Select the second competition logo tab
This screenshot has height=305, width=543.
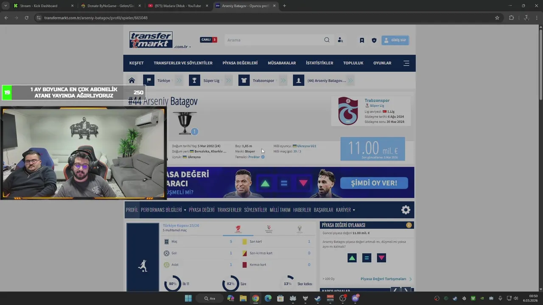coord(269,229)
